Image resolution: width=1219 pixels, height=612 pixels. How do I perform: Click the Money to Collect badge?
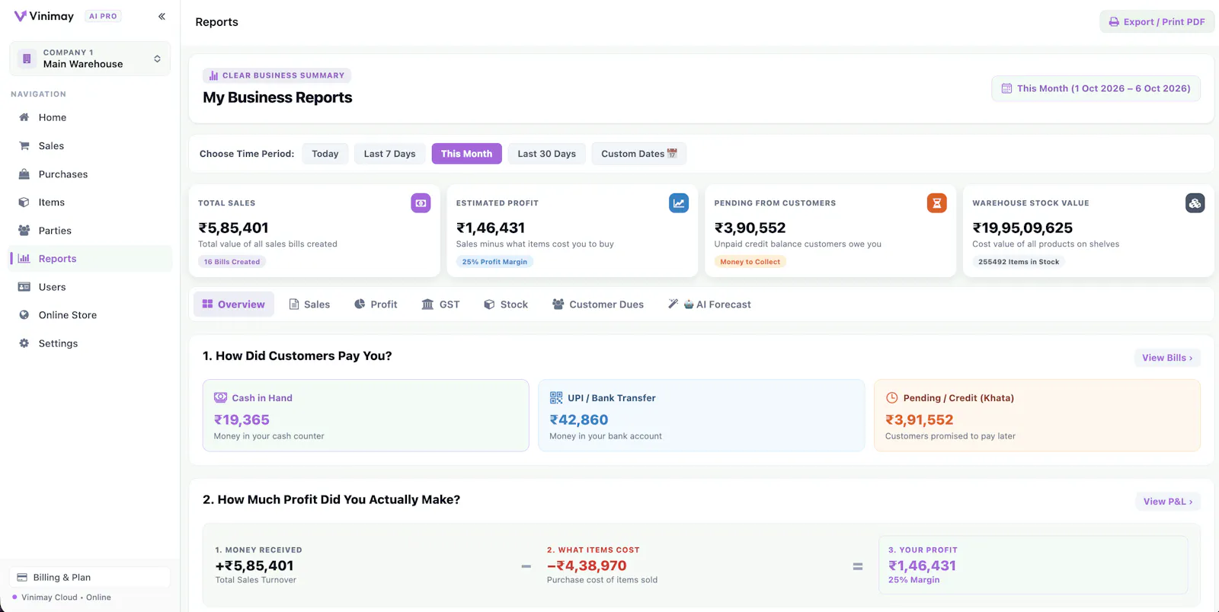750,262
